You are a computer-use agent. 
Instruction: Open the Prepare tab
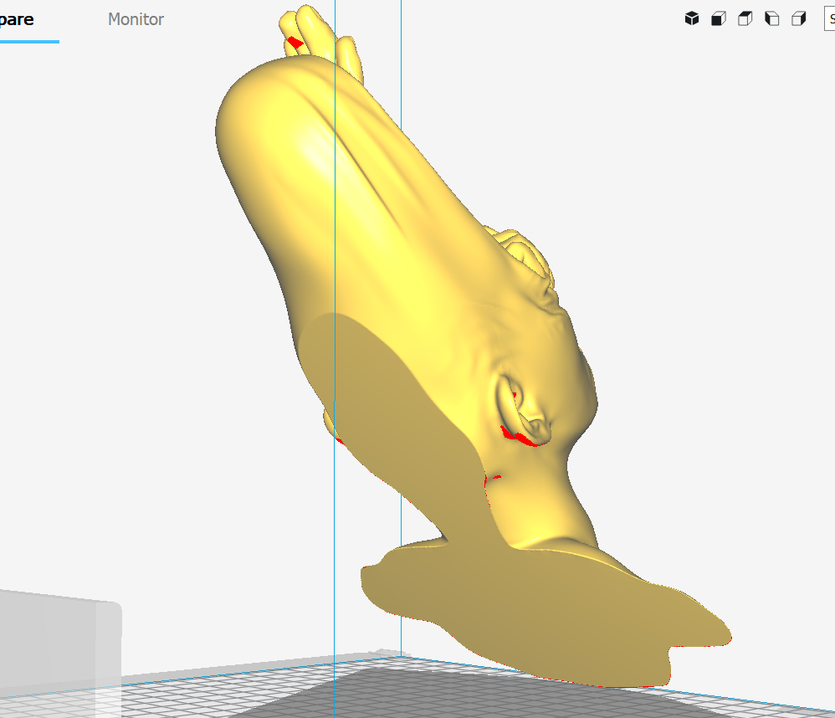(17, 19)
